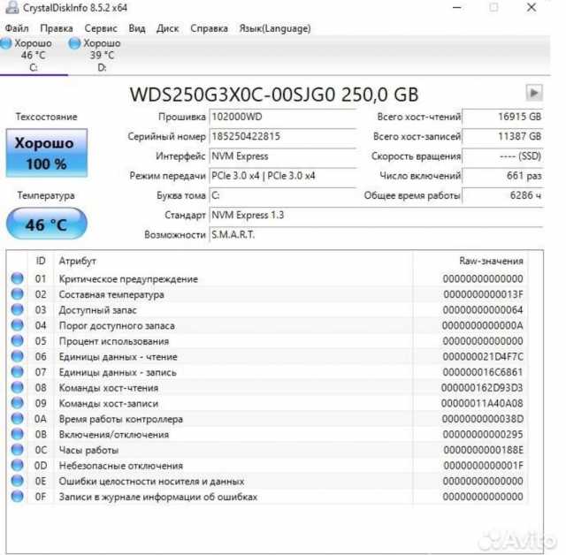Click the drive letter field C:

coord(283,195)
